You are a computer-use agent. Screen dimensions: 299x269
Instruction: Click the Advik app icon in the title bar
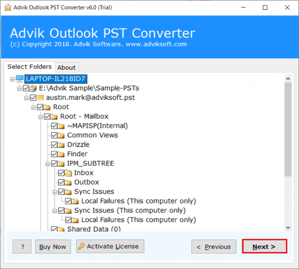click(8, 7)
